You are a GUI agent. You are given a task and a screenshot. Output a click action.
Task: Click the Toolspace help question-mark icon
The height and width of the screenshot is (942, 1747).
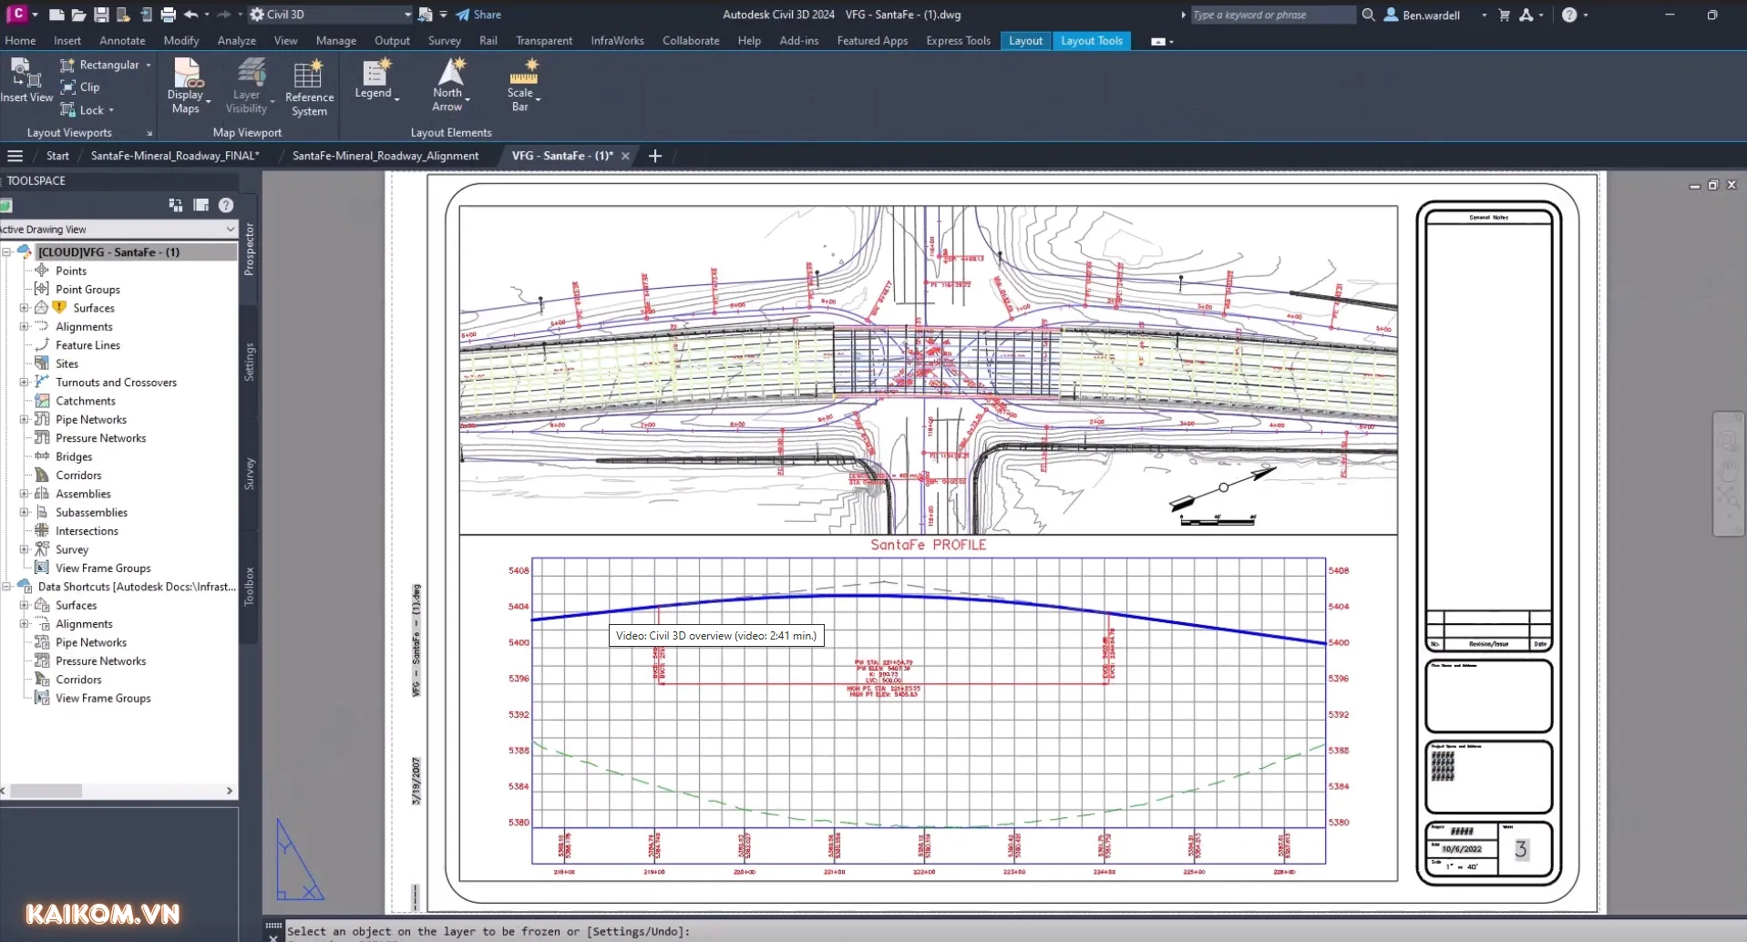[x=226, y=206]
